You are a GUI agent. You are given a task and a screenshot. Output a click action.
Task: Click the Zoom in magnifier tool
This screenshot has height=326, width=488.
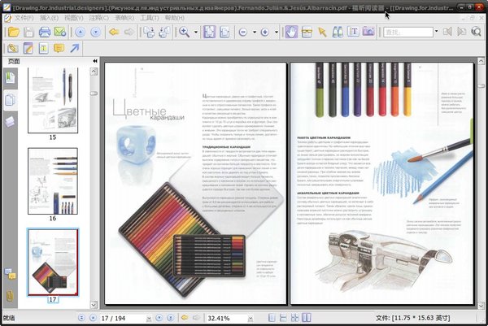pos(184,32)
